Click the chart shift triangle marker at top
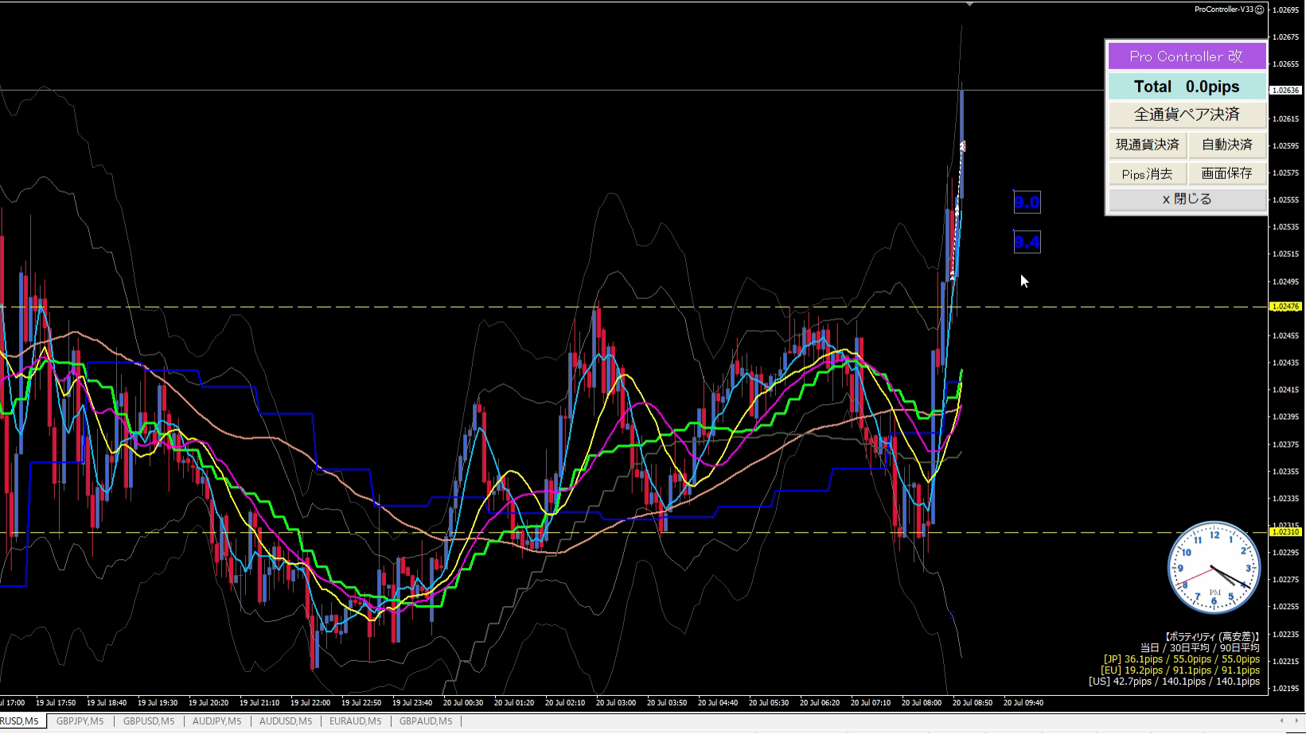Image resolution: width=1306 pixels, height=734 pixels. pyautogui.click(x=969, y=5)
